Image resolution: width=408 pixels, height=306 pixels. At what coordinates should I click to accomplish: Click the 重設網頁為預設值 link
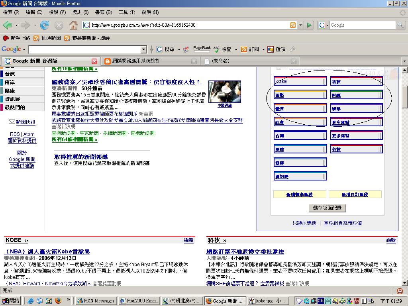tap(343, 223)
